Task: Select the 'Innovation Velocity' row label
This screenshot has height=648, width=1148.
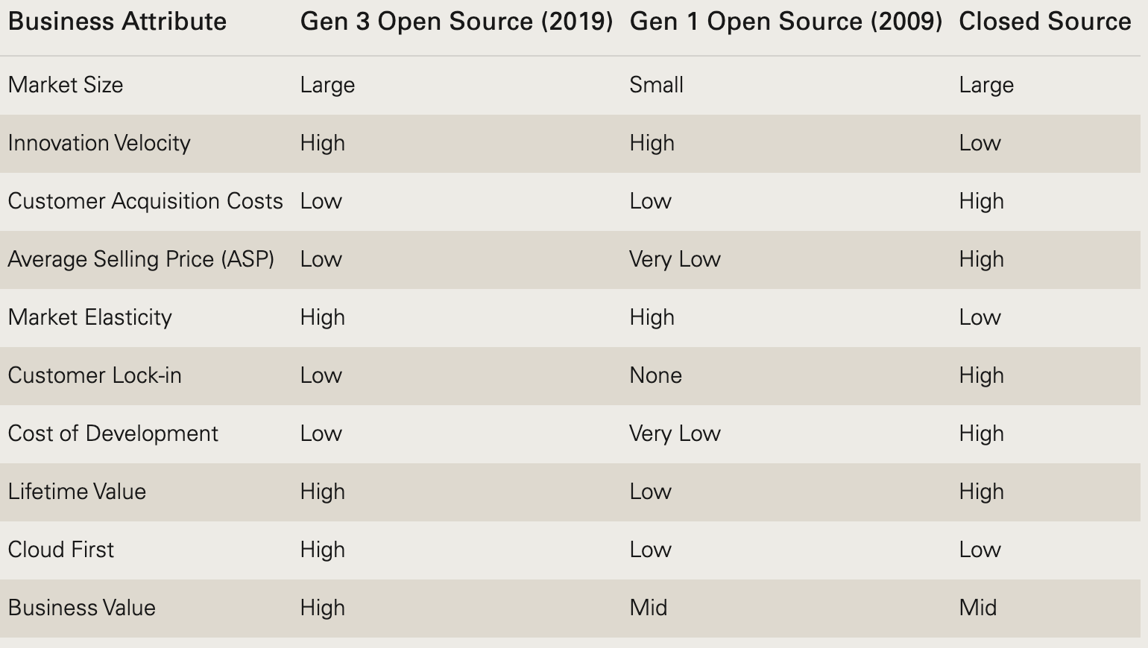Action: pyautogui.click(x=99, y=143)
